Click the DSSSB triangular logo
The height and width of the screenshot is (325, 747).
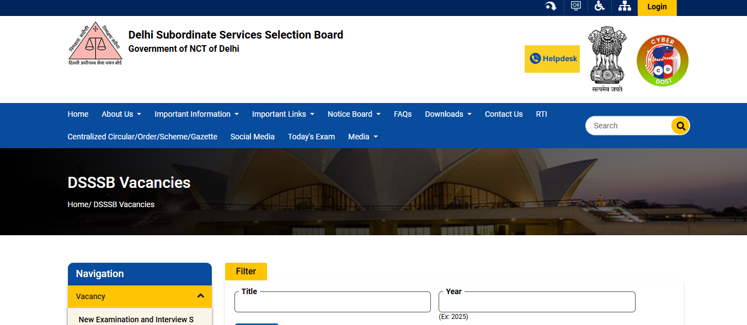pos(95,44)
